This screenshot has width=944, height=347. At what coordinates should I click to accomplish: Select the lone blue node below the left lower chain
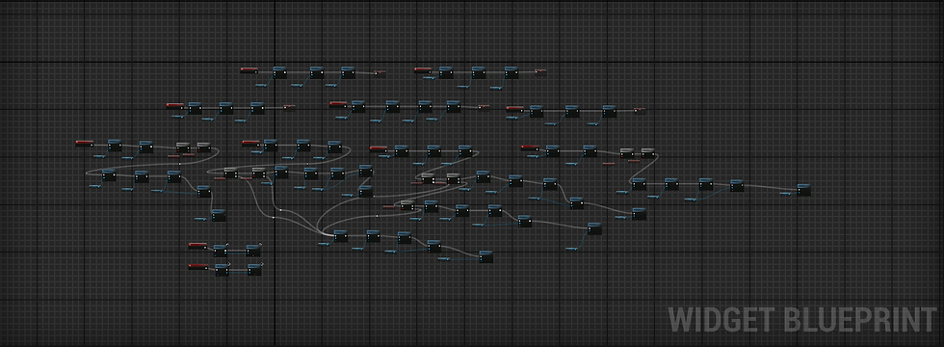click(x=219, y=215)
